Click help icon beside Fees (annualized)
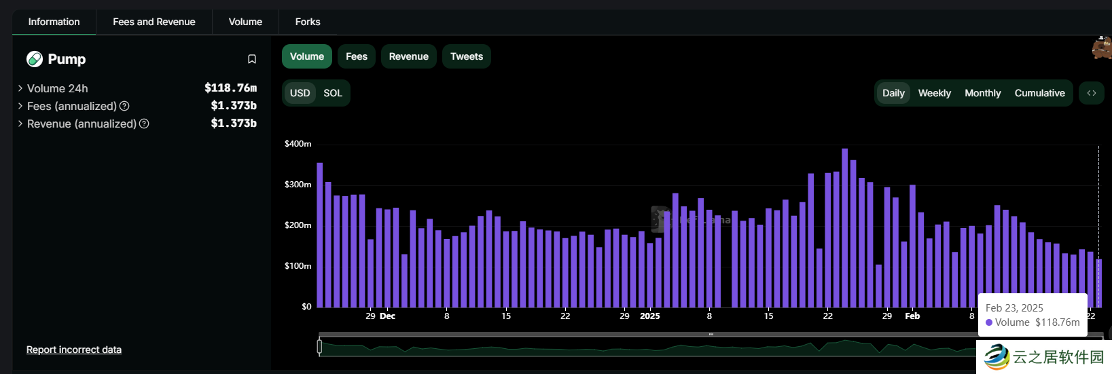This screenshot has height=374, width=1112. (x=124, y=106)
